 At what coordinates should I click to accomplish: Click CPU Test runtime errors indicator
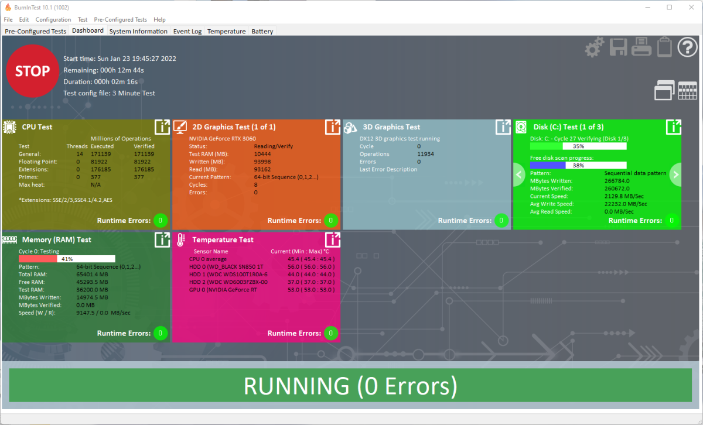tap(161, 221)
